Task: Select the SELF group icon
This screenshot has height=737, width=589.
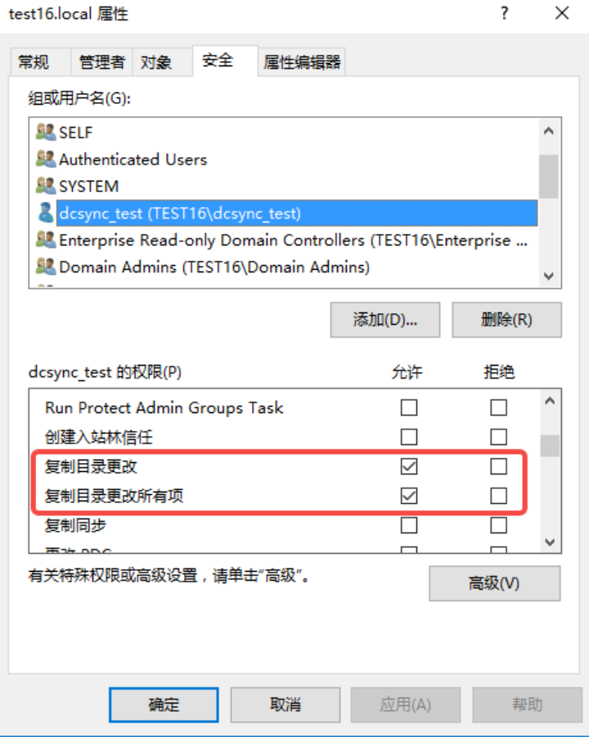Action: click(x=46, y=132)
